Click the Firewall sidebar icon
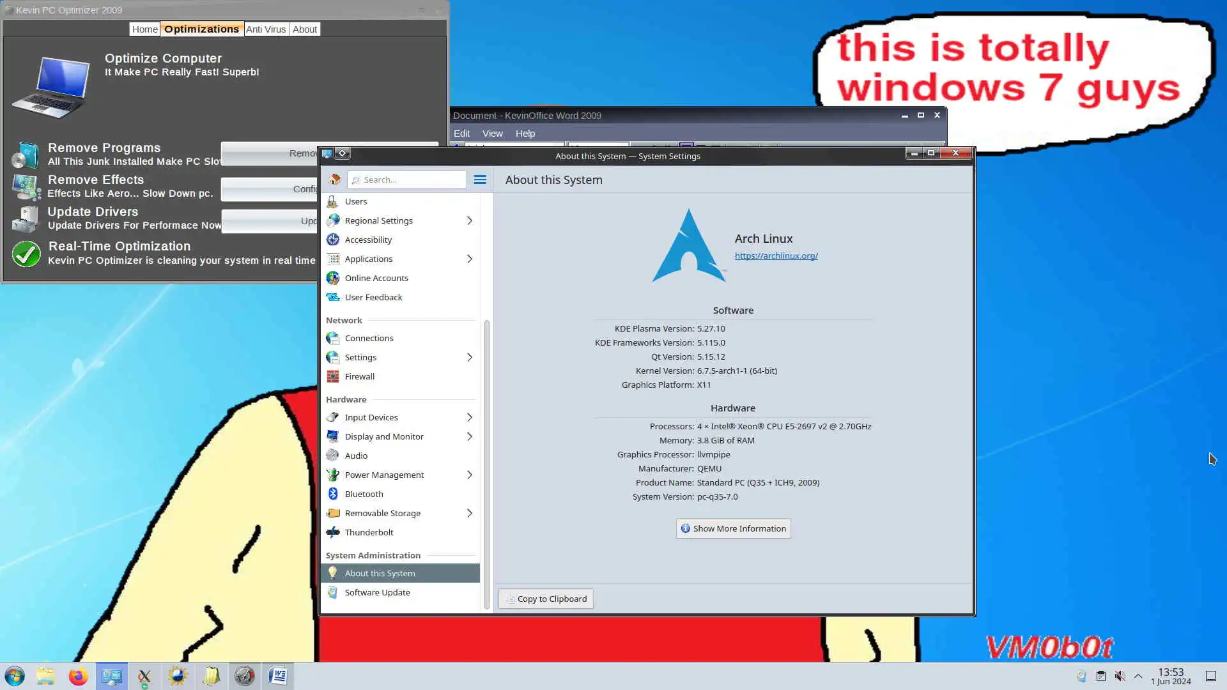1227x690 pixels. (x=333, y=376)
